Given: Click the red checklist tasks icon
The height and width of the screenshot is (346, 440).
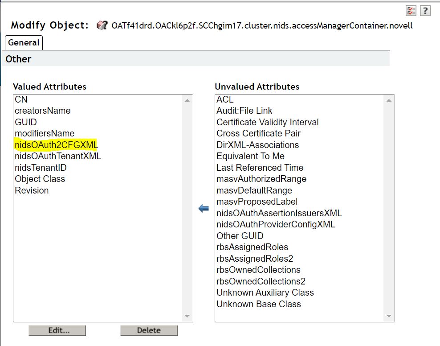Looking at the screenshot, I should pos(411,10).
